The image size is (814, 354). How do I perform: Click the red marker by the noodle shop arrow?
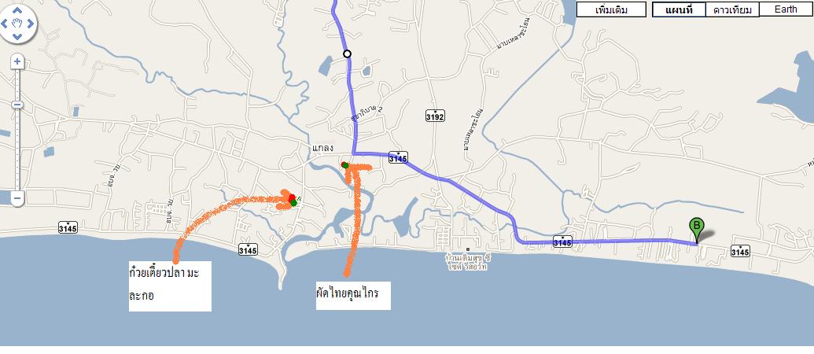(x=292, y=197)
